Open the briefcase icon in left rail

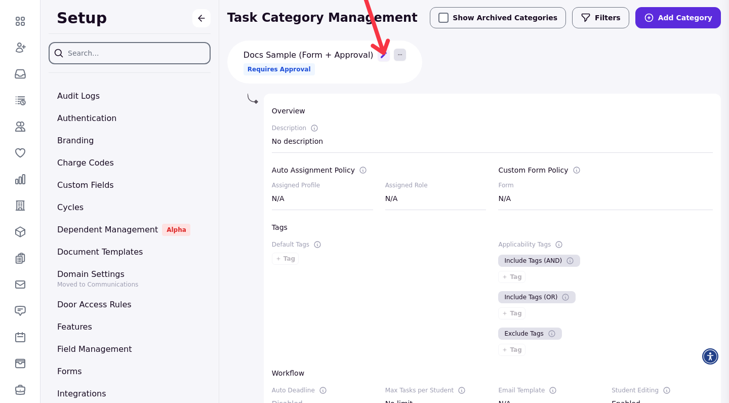(x=20, y=390)
